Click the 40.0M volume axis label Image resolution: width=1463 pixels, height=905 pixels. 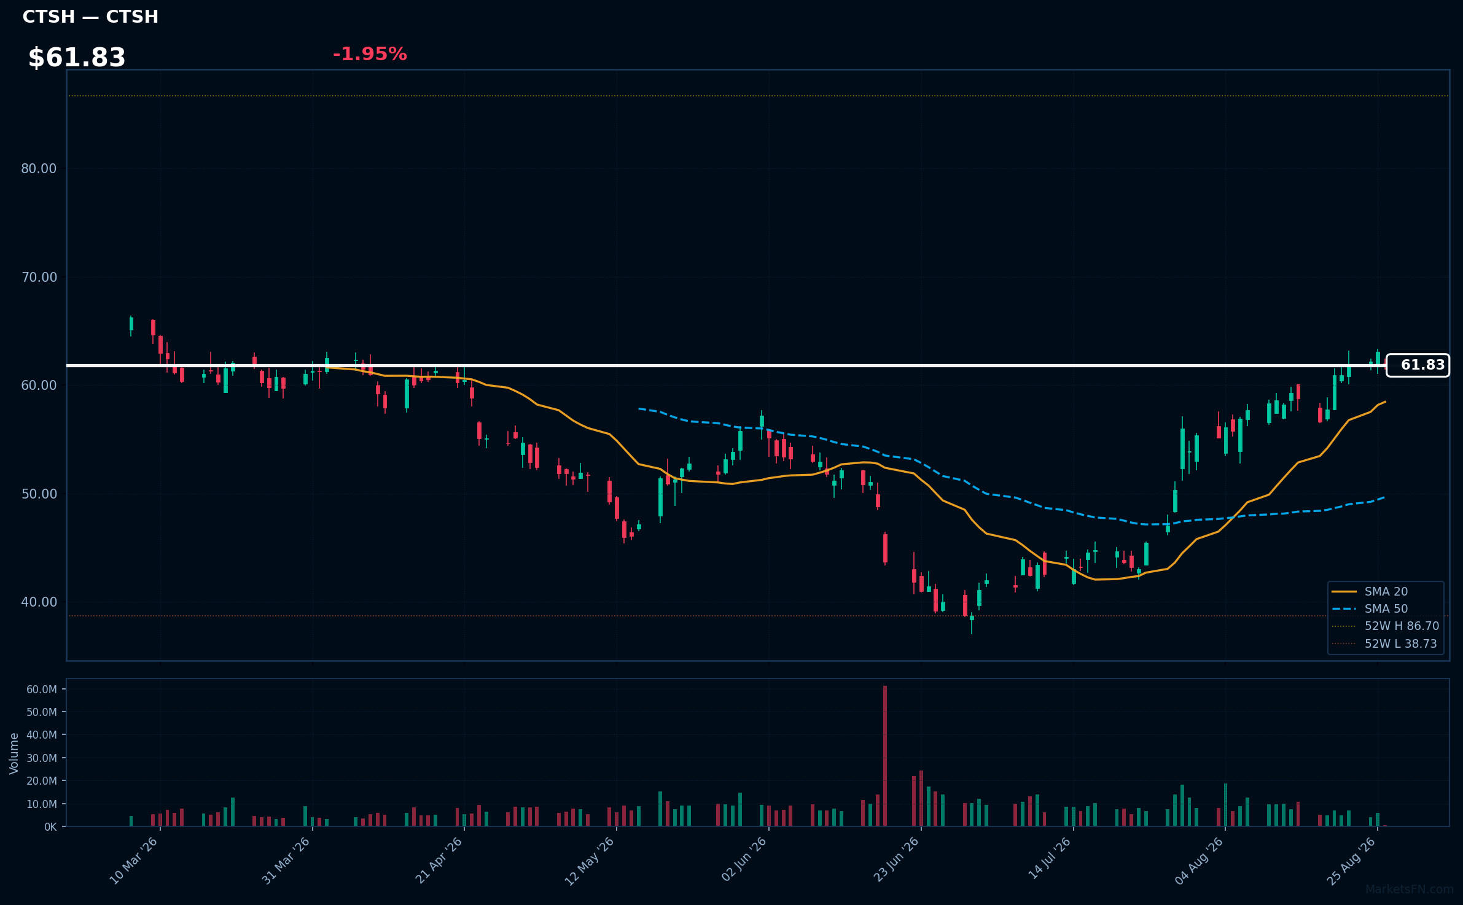click(x=42, y=735)
